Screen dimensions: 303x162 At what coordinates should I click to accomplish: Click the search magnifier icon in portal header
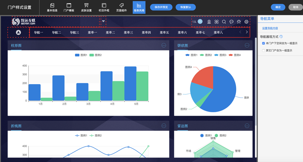224,22
